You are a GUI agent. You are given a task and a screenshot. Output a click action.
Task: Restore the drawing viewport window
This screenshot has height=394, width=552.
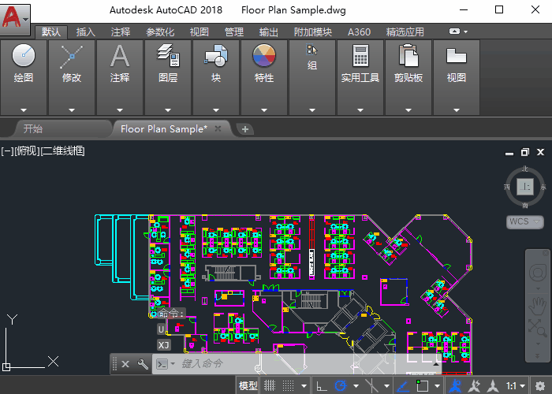tap(524, 152)
